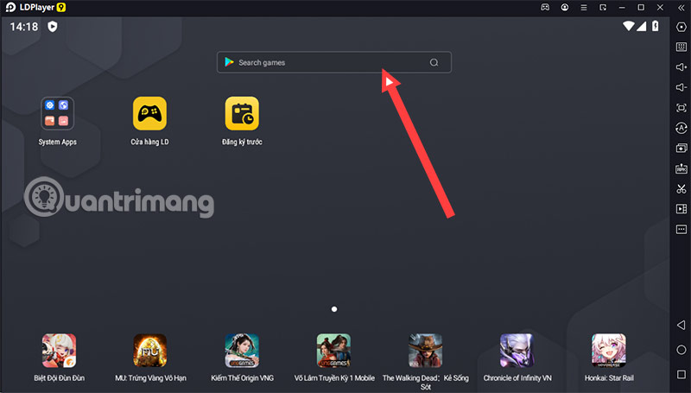This screenshot has height=393, width=691.
Task: Click the Android recent apps square button
Action: point(681,375)
